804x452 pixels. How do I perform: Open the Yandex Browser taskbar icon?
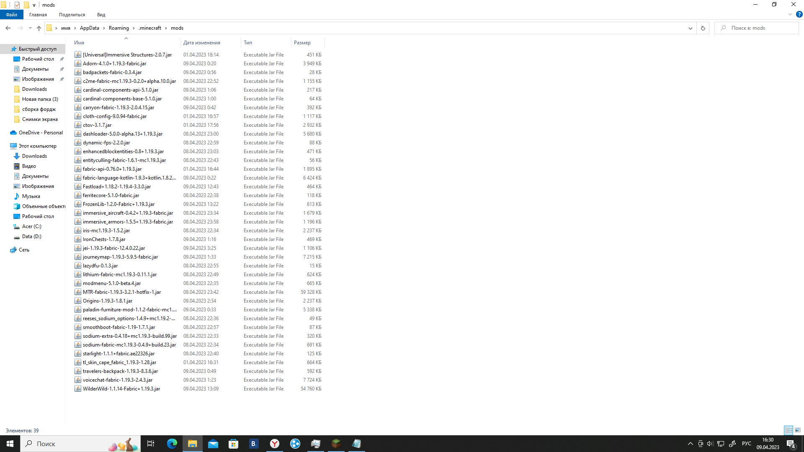pyautogui.click(x=275, y=444)
